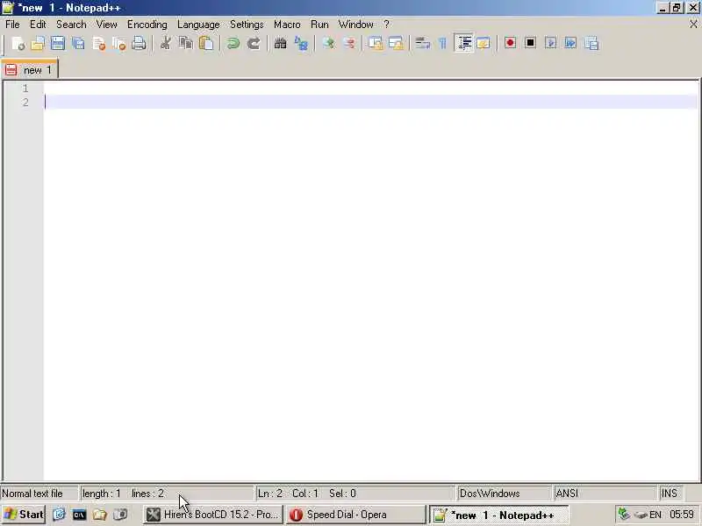Open the View menu
Image resolution: width=702 pixels, height=526 pixels.
click(106, 25)
